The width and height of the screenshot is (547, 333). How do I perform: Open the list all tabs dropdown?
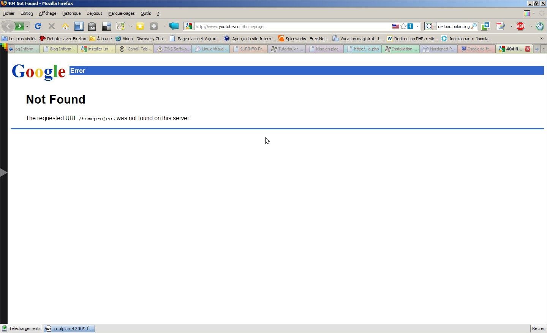544,49
